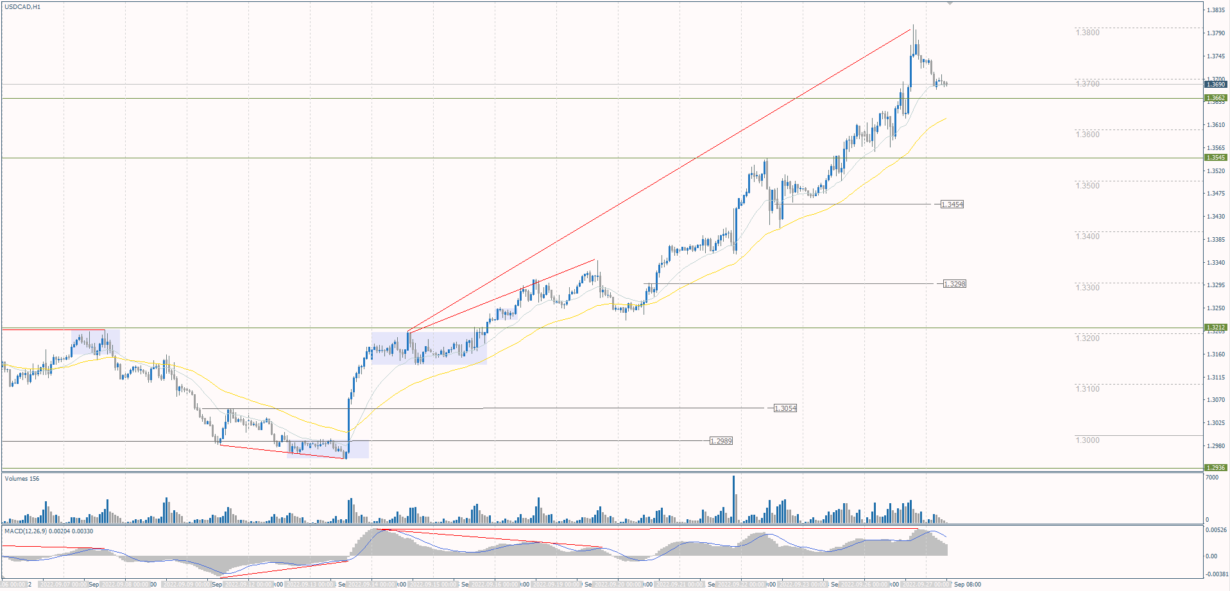
Task: Select the 1.2989 price level label
Action: pyautogui.click(x=721, y=441)
